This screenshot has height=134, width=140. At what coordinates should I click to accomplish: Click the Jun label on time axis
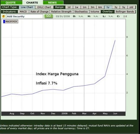[x=115, y=114]
